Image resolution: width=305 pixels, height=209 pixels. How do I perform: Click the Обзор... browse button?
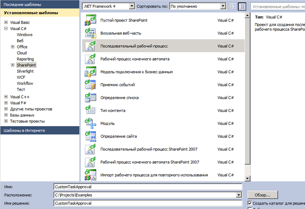pos(263,195)
